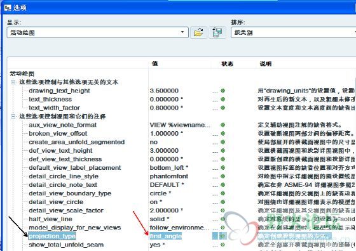Click the green status dot for broken_view_offset
Image resolution: width=356 pixels, height=251 pixels.
(x=222, y=134)
